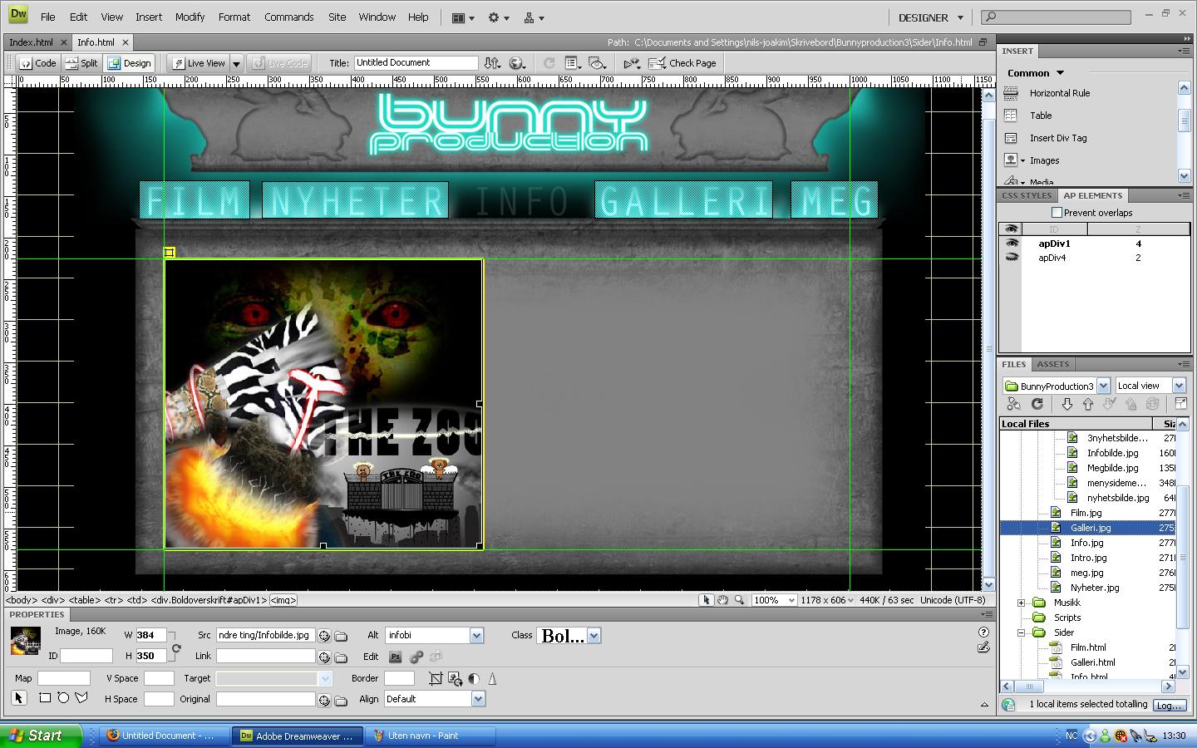Open the Format menu
This screenshot has width=1197, height=748.
click(234, 17)
